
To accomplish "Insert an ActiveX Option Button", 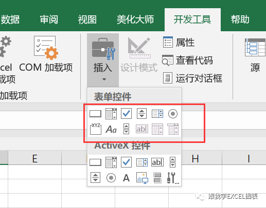I will [x=111, y=178].
